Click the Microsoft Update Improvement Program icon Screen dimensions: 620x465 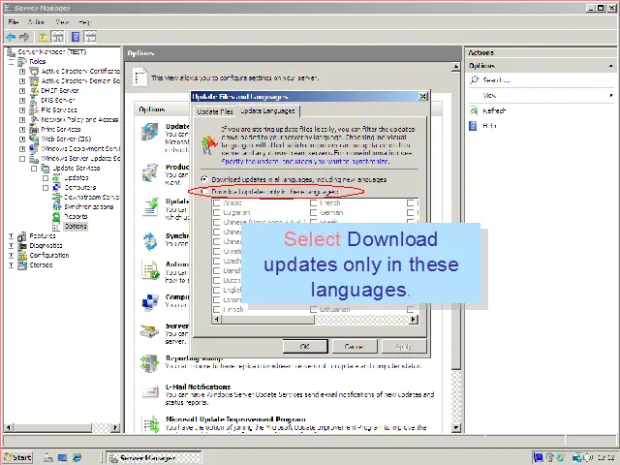[150, 424]
